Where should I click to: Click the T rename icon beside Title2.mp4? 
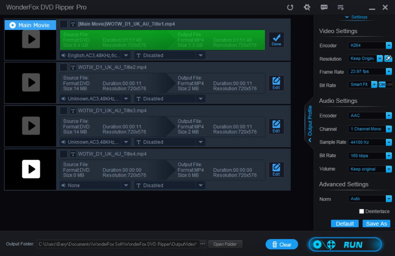pos(73,67)
